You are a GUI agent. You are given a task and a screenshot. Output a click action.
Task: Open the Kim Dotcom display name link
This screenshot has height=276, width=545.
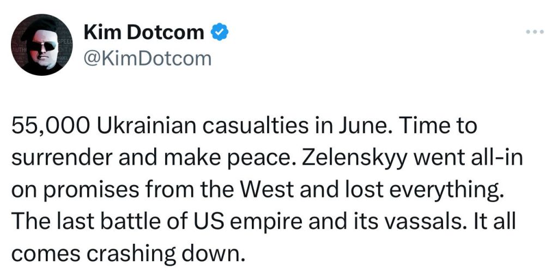(x=144, y=33)
